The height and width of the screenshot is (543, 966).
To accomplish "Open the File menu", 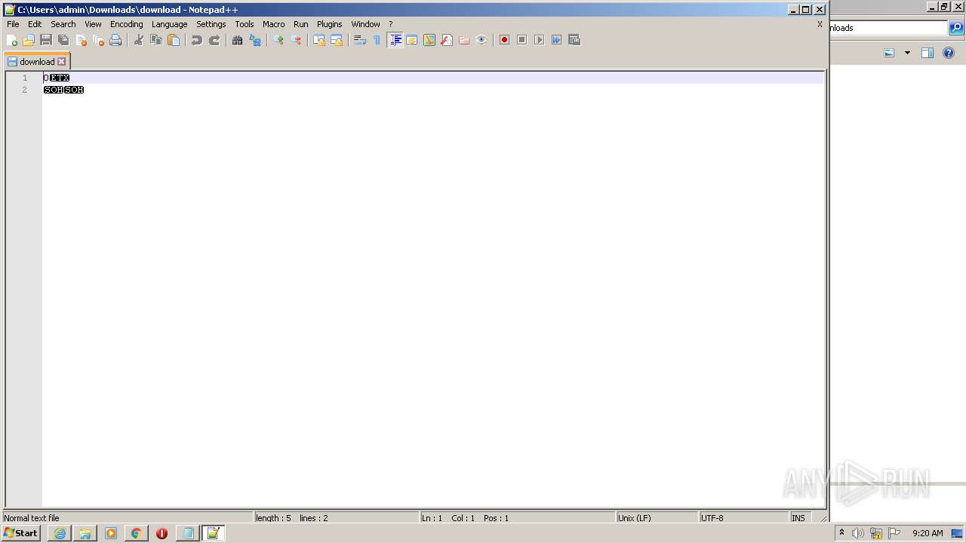I will [x=13, y=24].
